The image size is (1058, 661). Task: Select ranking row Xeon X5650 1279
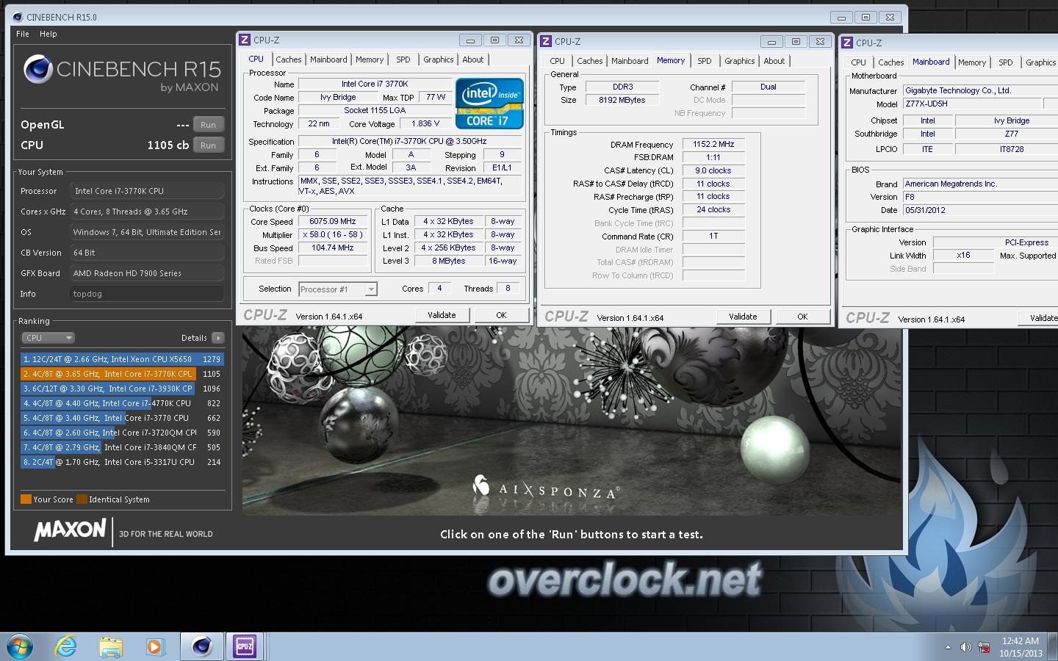[122, 359]
